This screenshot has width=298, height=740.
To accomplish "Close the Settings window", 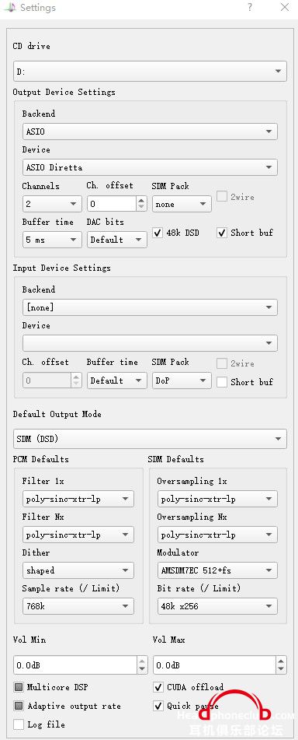I will coord(284,7).
